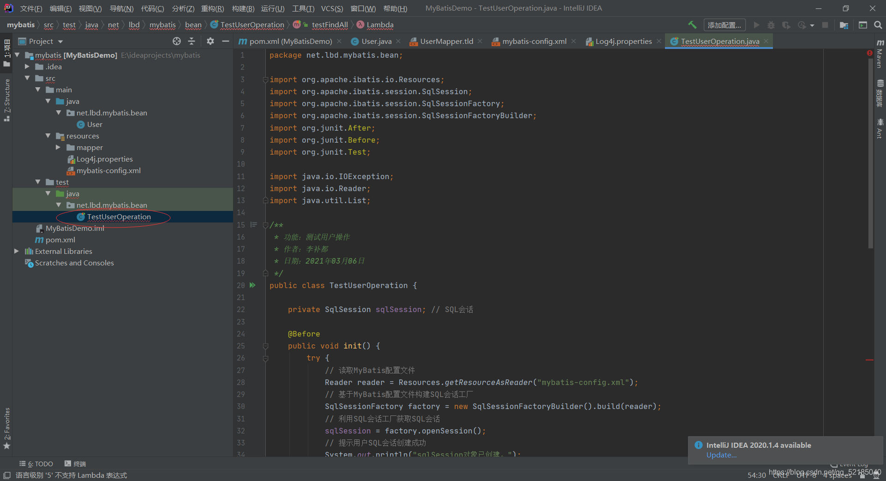This screenshot has height=481, width=886.
Task: Open the Ant tool window
Action: tap(880, 128)
